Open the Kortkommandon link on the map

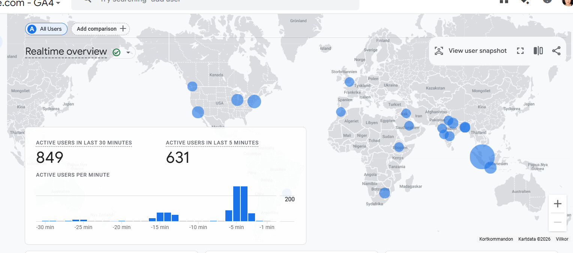(496, 239)
